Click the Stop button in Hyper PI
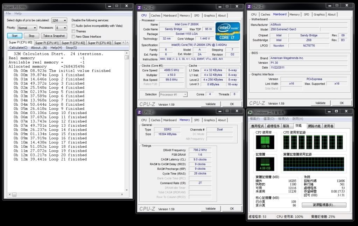This screenshot has height=226, width=358. tap(31, 36)
